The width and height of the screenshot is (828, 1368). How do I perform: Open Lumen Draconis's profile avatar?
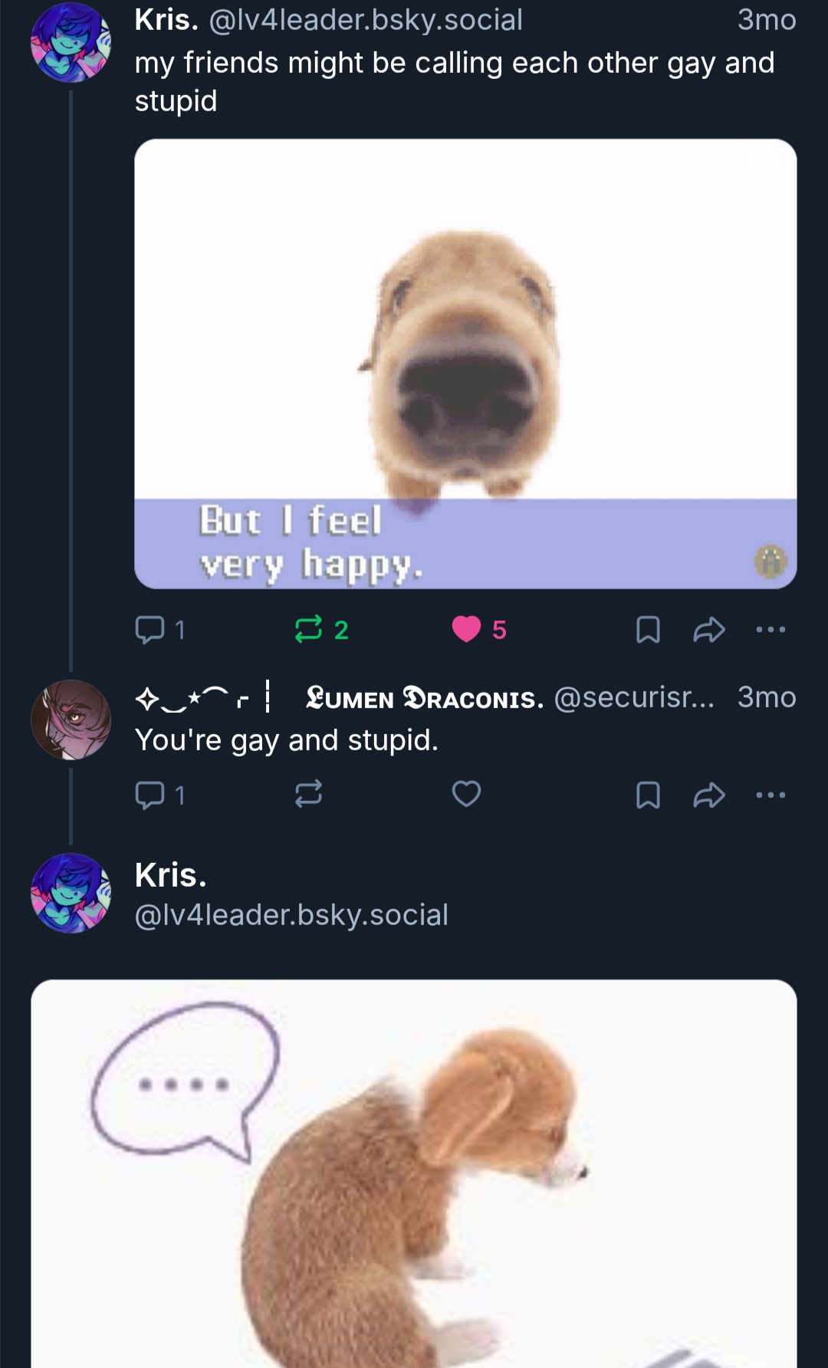[x=71, y=720]
